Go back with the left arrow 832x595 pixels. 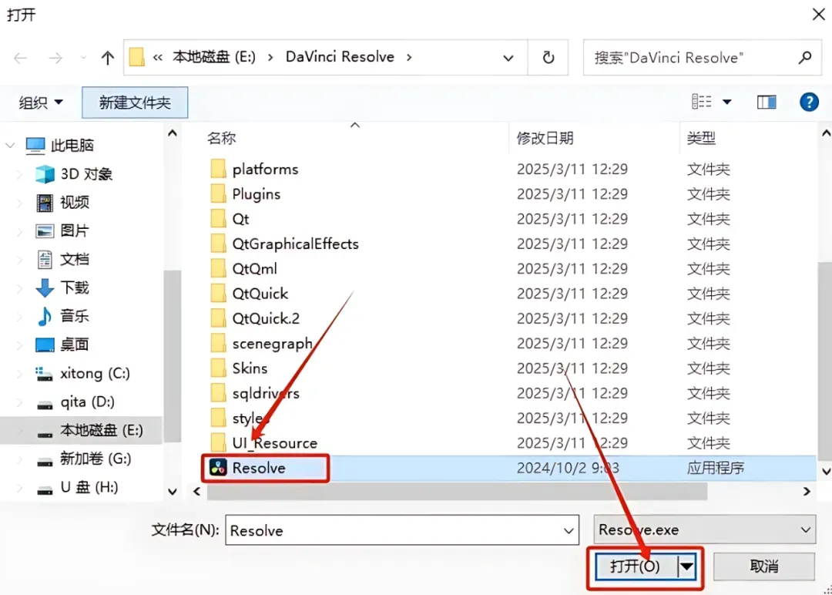(21, 57)
